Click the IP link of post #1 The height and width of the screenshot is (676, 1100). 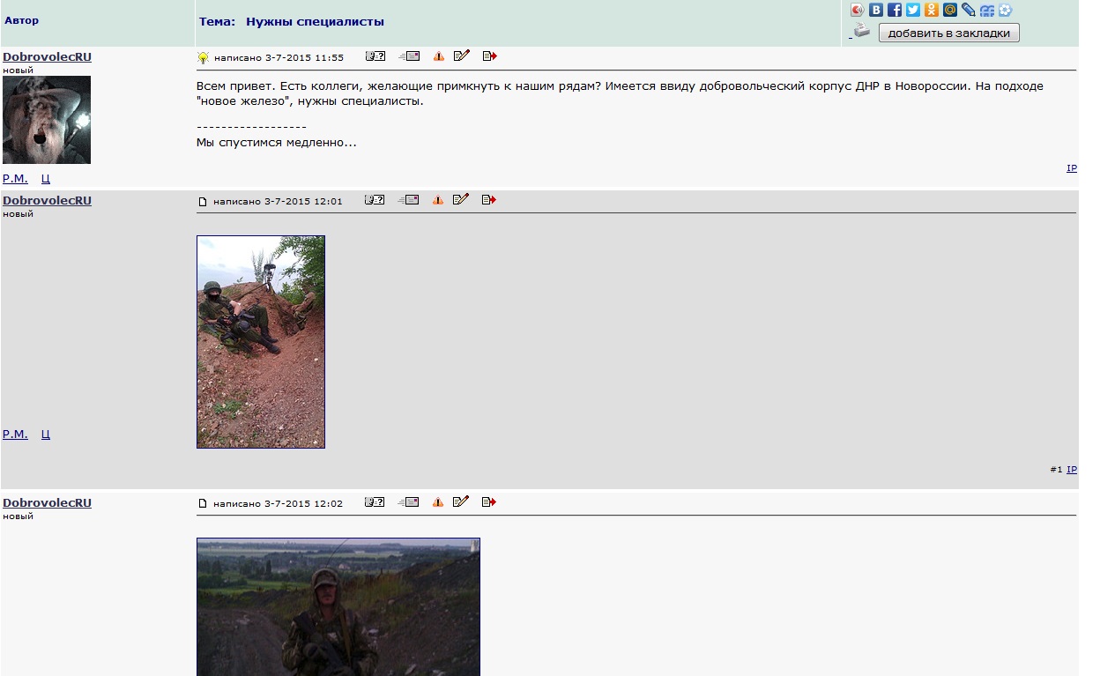point(1072,470)
